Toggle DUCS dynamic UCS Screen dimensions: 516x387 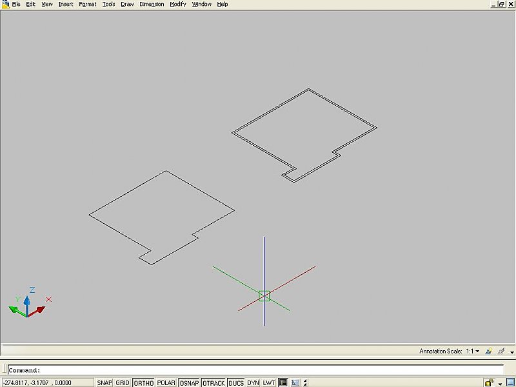click(236, 382)
